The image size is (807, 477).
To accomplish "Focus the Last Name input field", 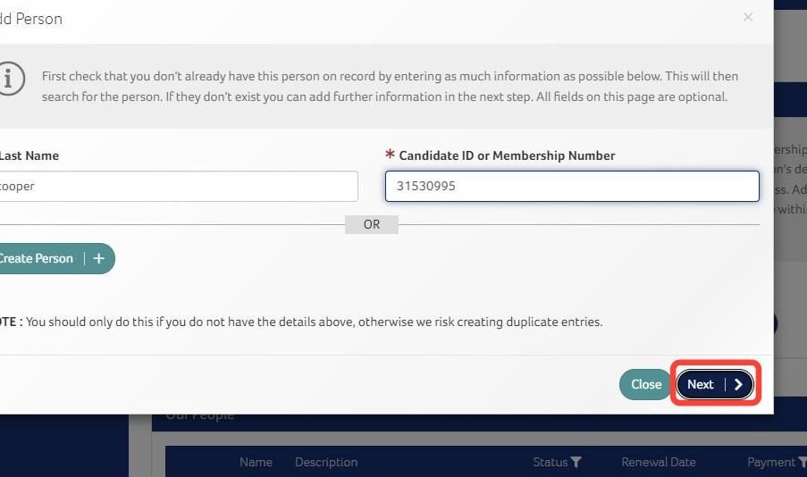I will 179,187.
